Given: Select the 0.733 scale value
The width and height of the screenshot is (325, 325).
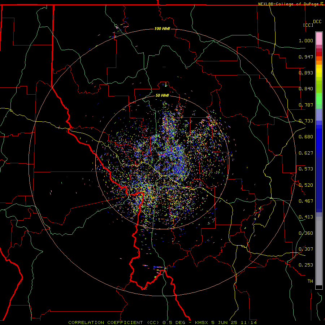Looking at the screenshot, I should click(306, 121).
